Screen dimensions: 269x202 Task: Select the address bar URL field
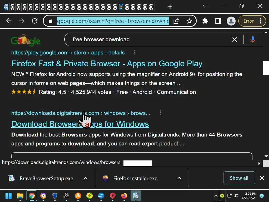point(113,21)
